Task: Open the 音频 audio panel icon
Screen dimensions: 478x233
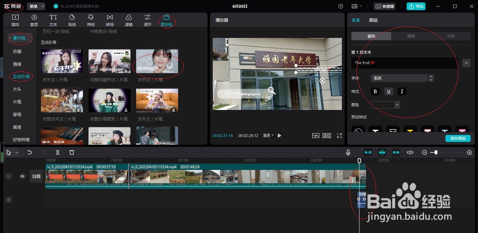Action: (x=34, y=20)
